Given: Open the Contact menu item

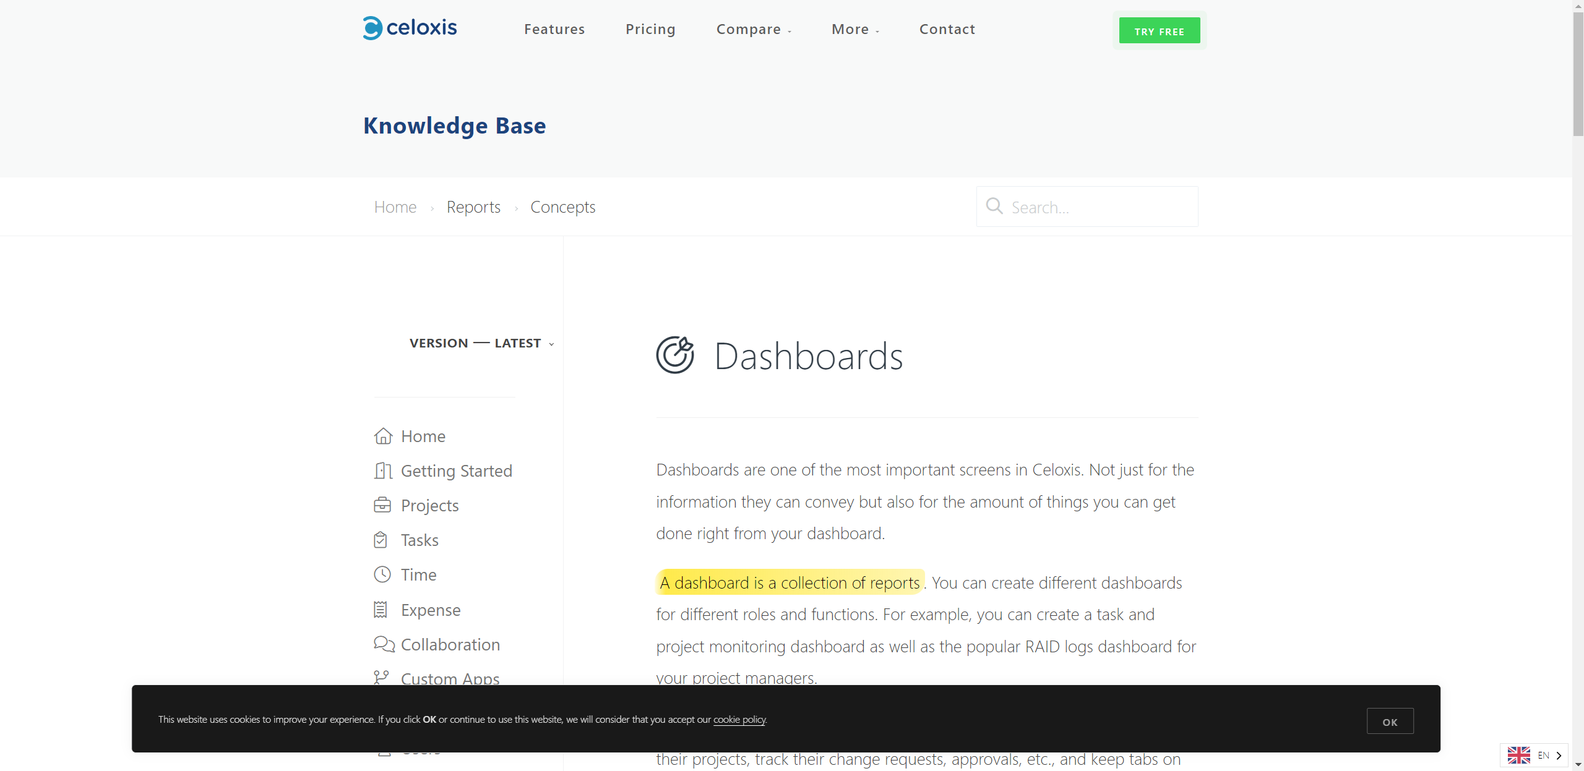Looking at the screenshot, I should [947, 29].
